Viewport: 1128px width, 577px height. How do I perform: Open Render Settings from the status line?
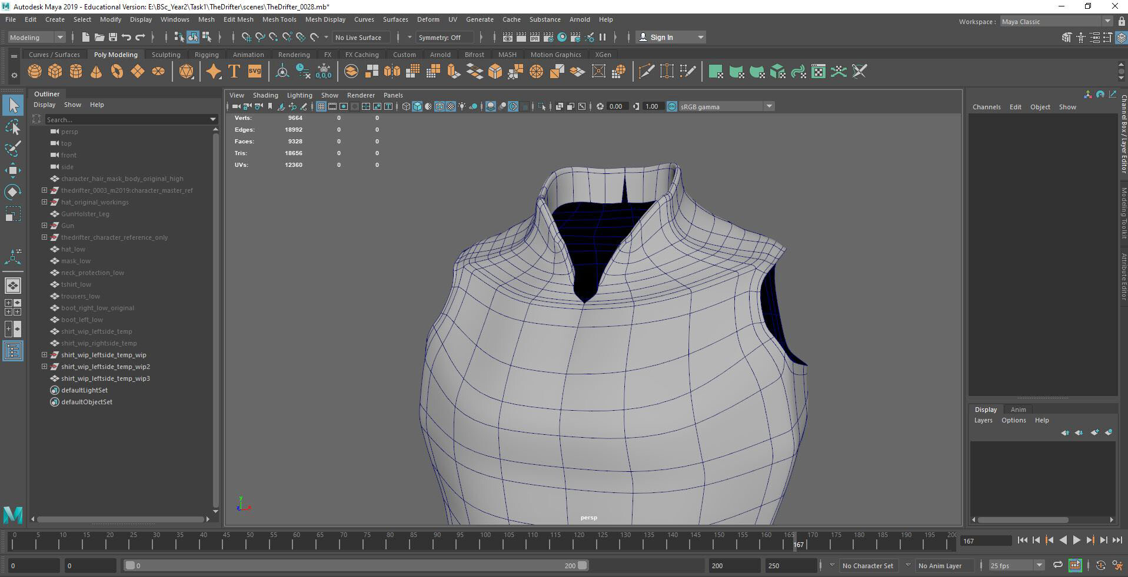tap(548, 38)
